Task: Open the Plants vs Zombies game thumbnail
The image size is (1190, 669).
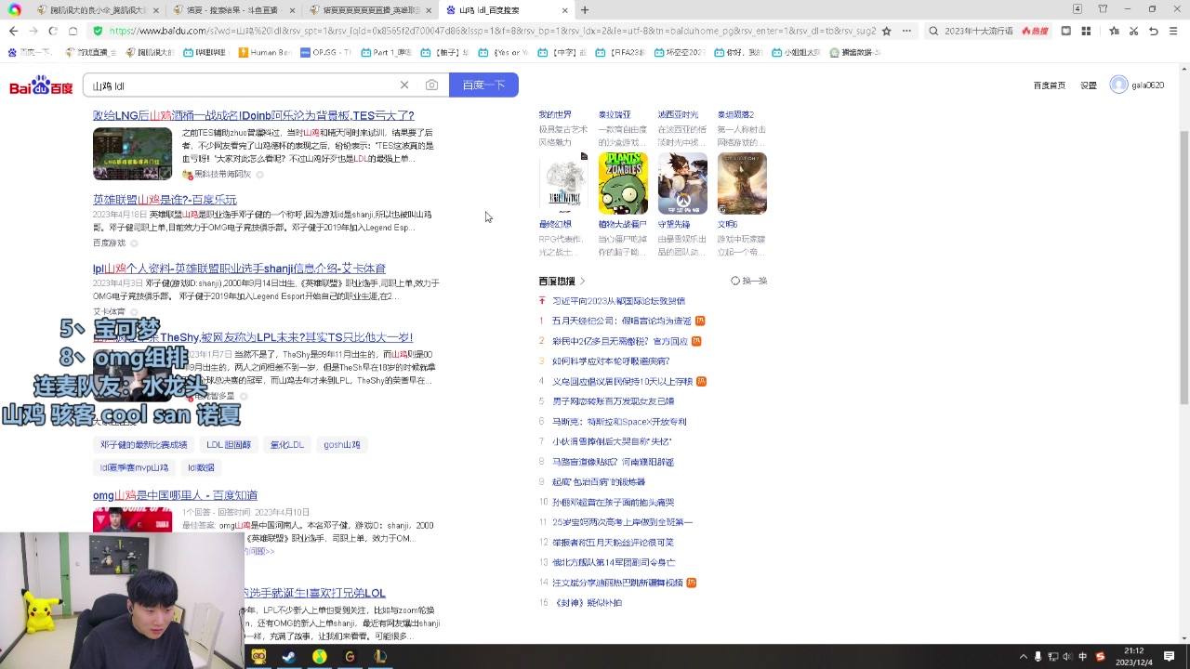Action: tap(623, 183)
